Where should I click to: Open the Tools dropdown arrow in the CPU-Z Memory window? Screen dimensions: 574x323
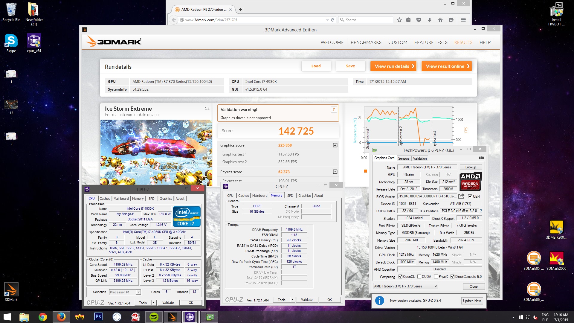[x=292, y=300]
